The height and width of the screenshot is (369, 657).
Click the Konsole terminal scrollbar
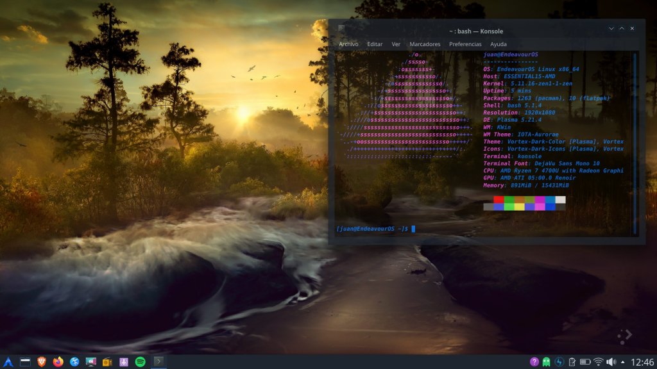[635, 142]
